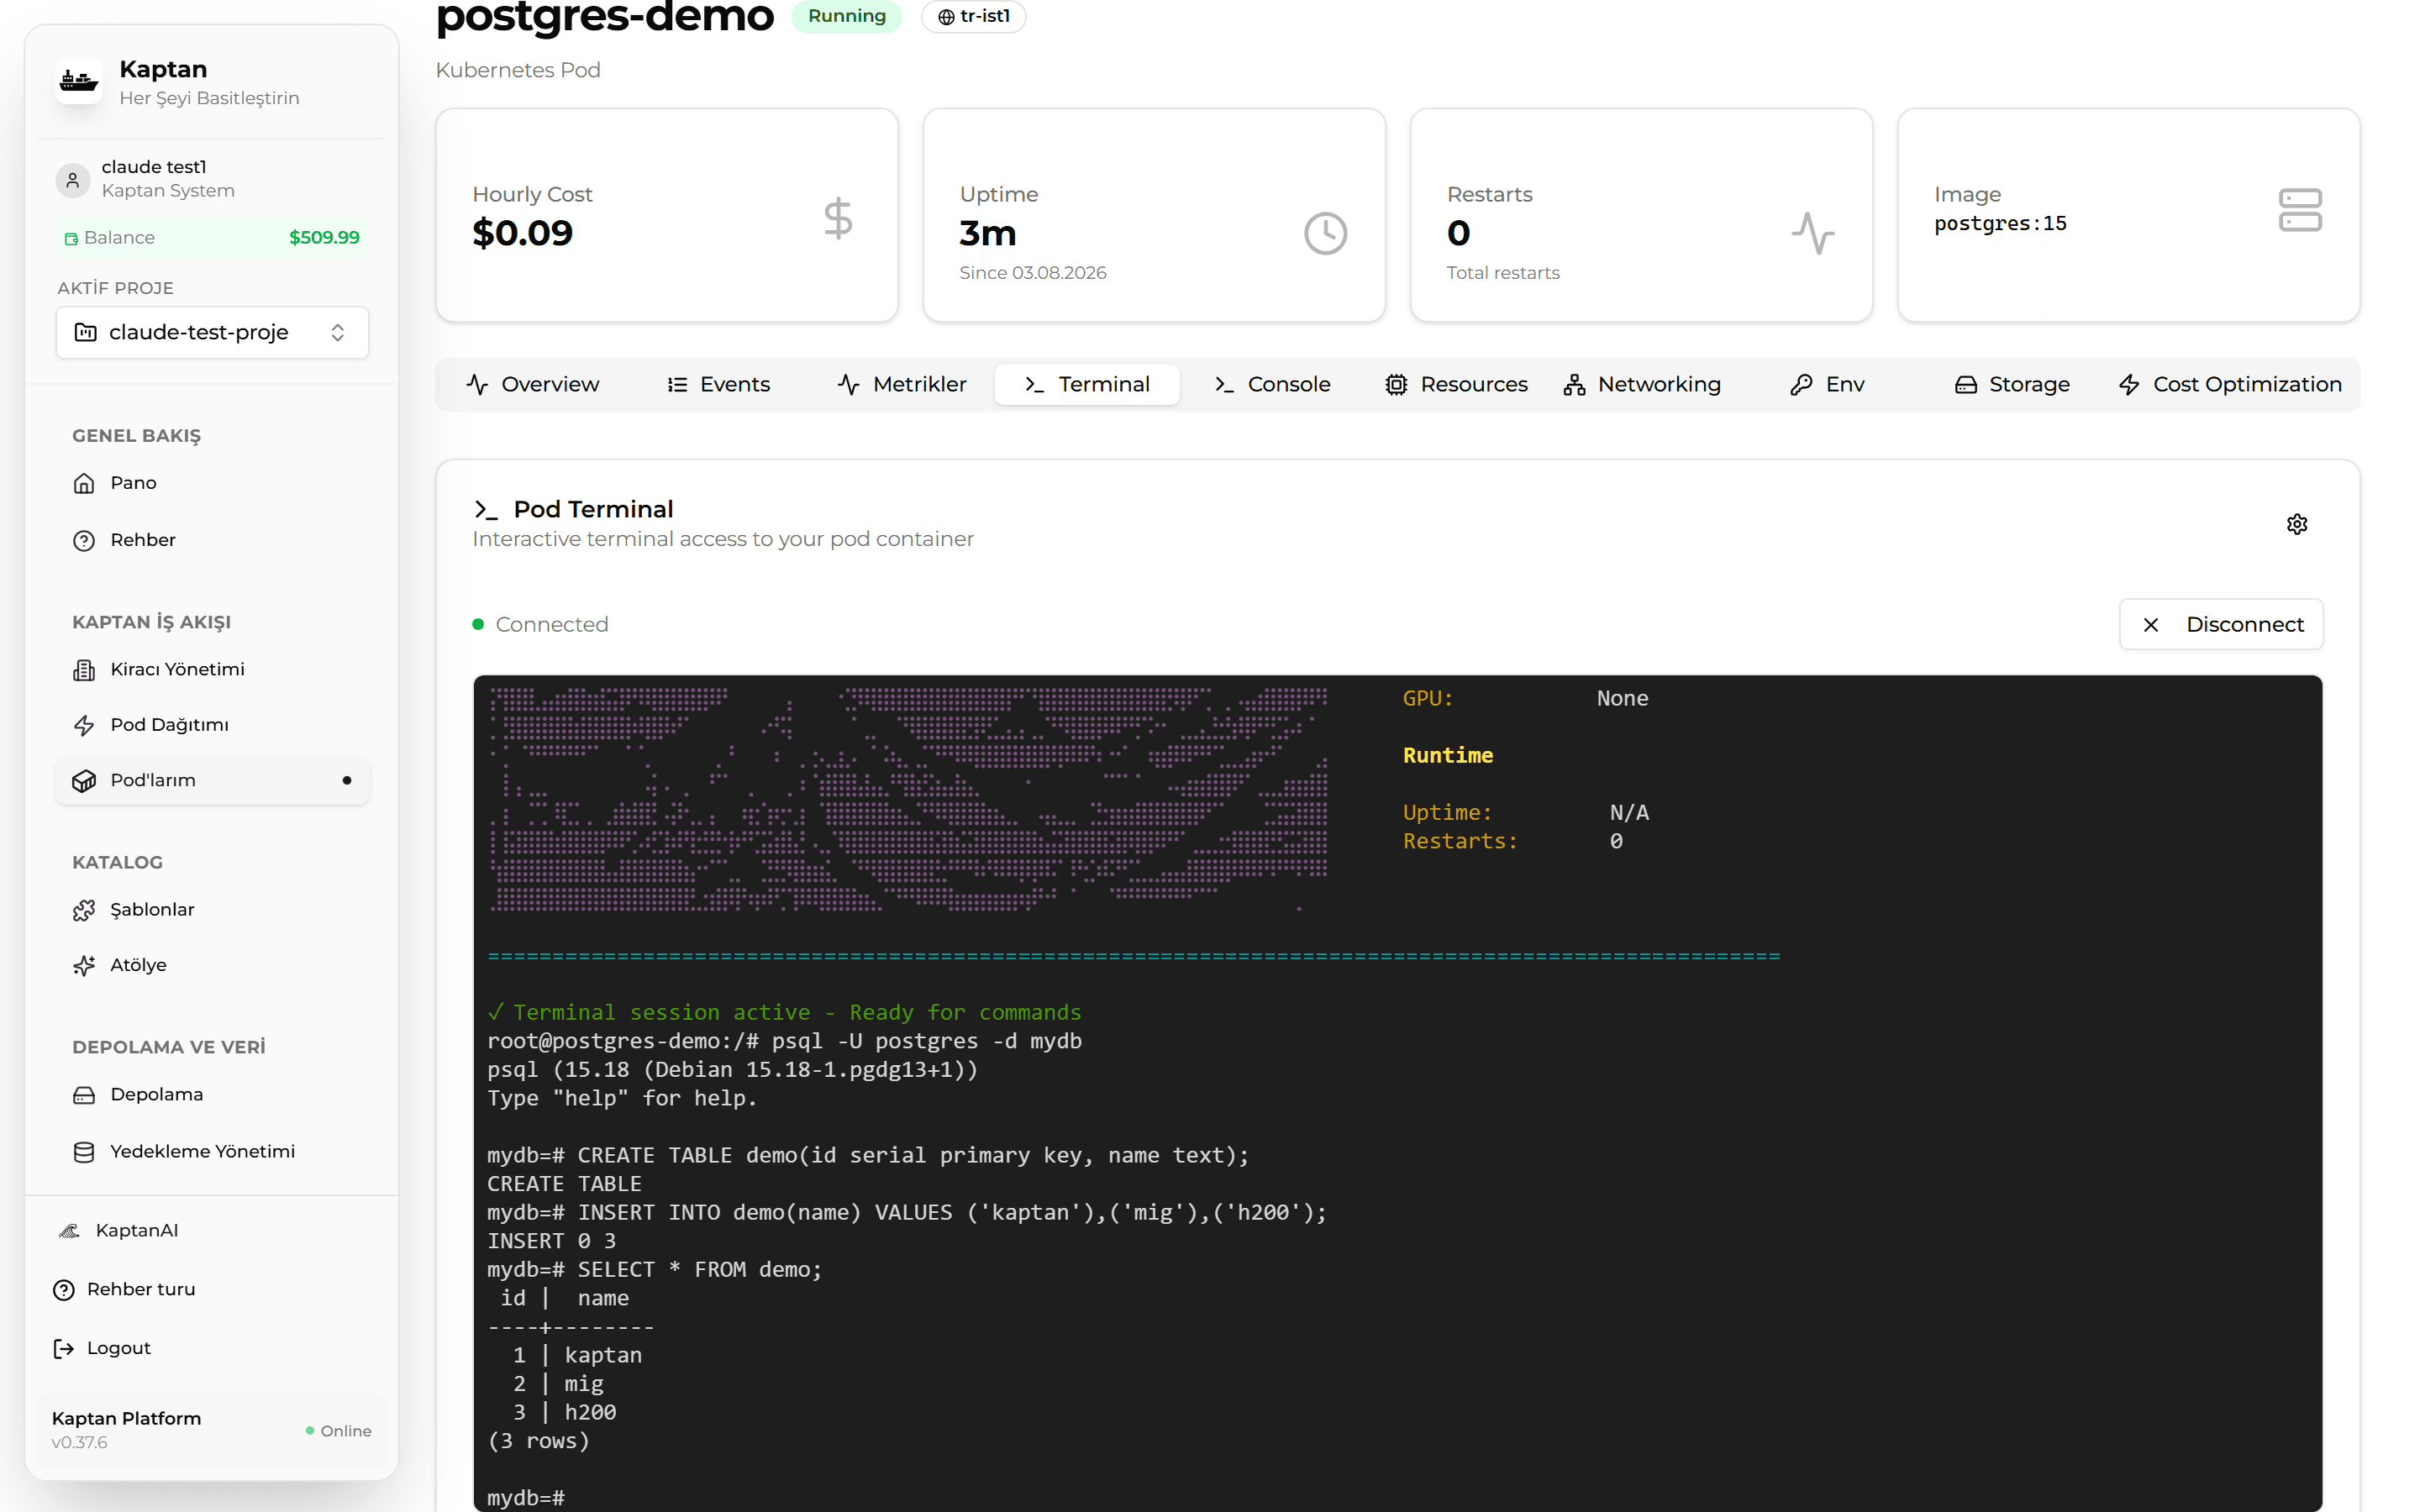Click the mydb=# terminal prompt line
The height and width of the screenshot is (1512, 2420).
click(526, 1497)
